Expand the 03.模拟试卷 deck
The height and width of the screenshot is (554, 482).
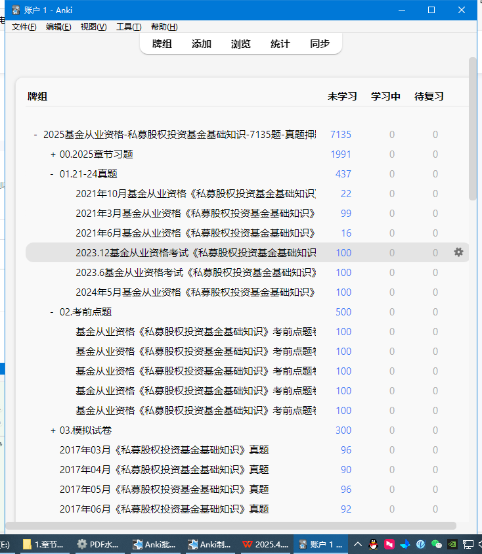[x=53, y=430]
